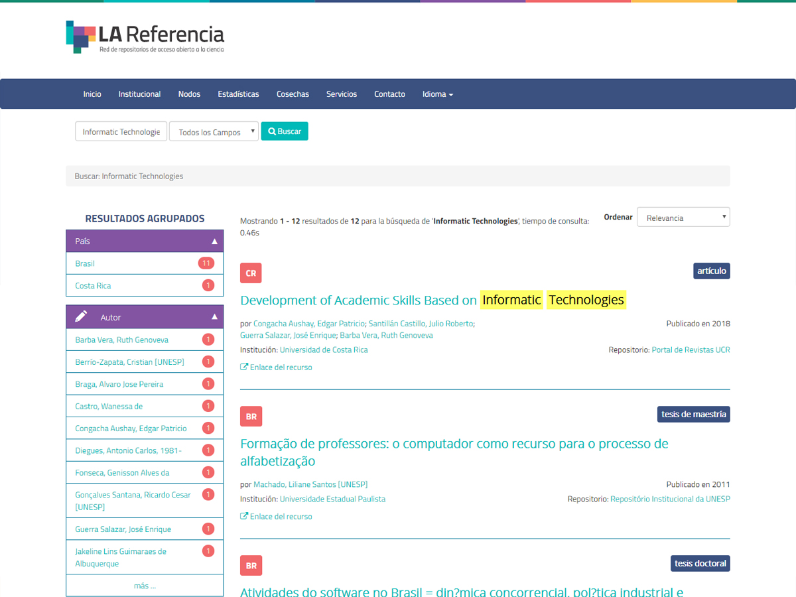Click the tesis de maestría badge
Image resolution: width=796 pixels, height=597 pixels.
693,414
